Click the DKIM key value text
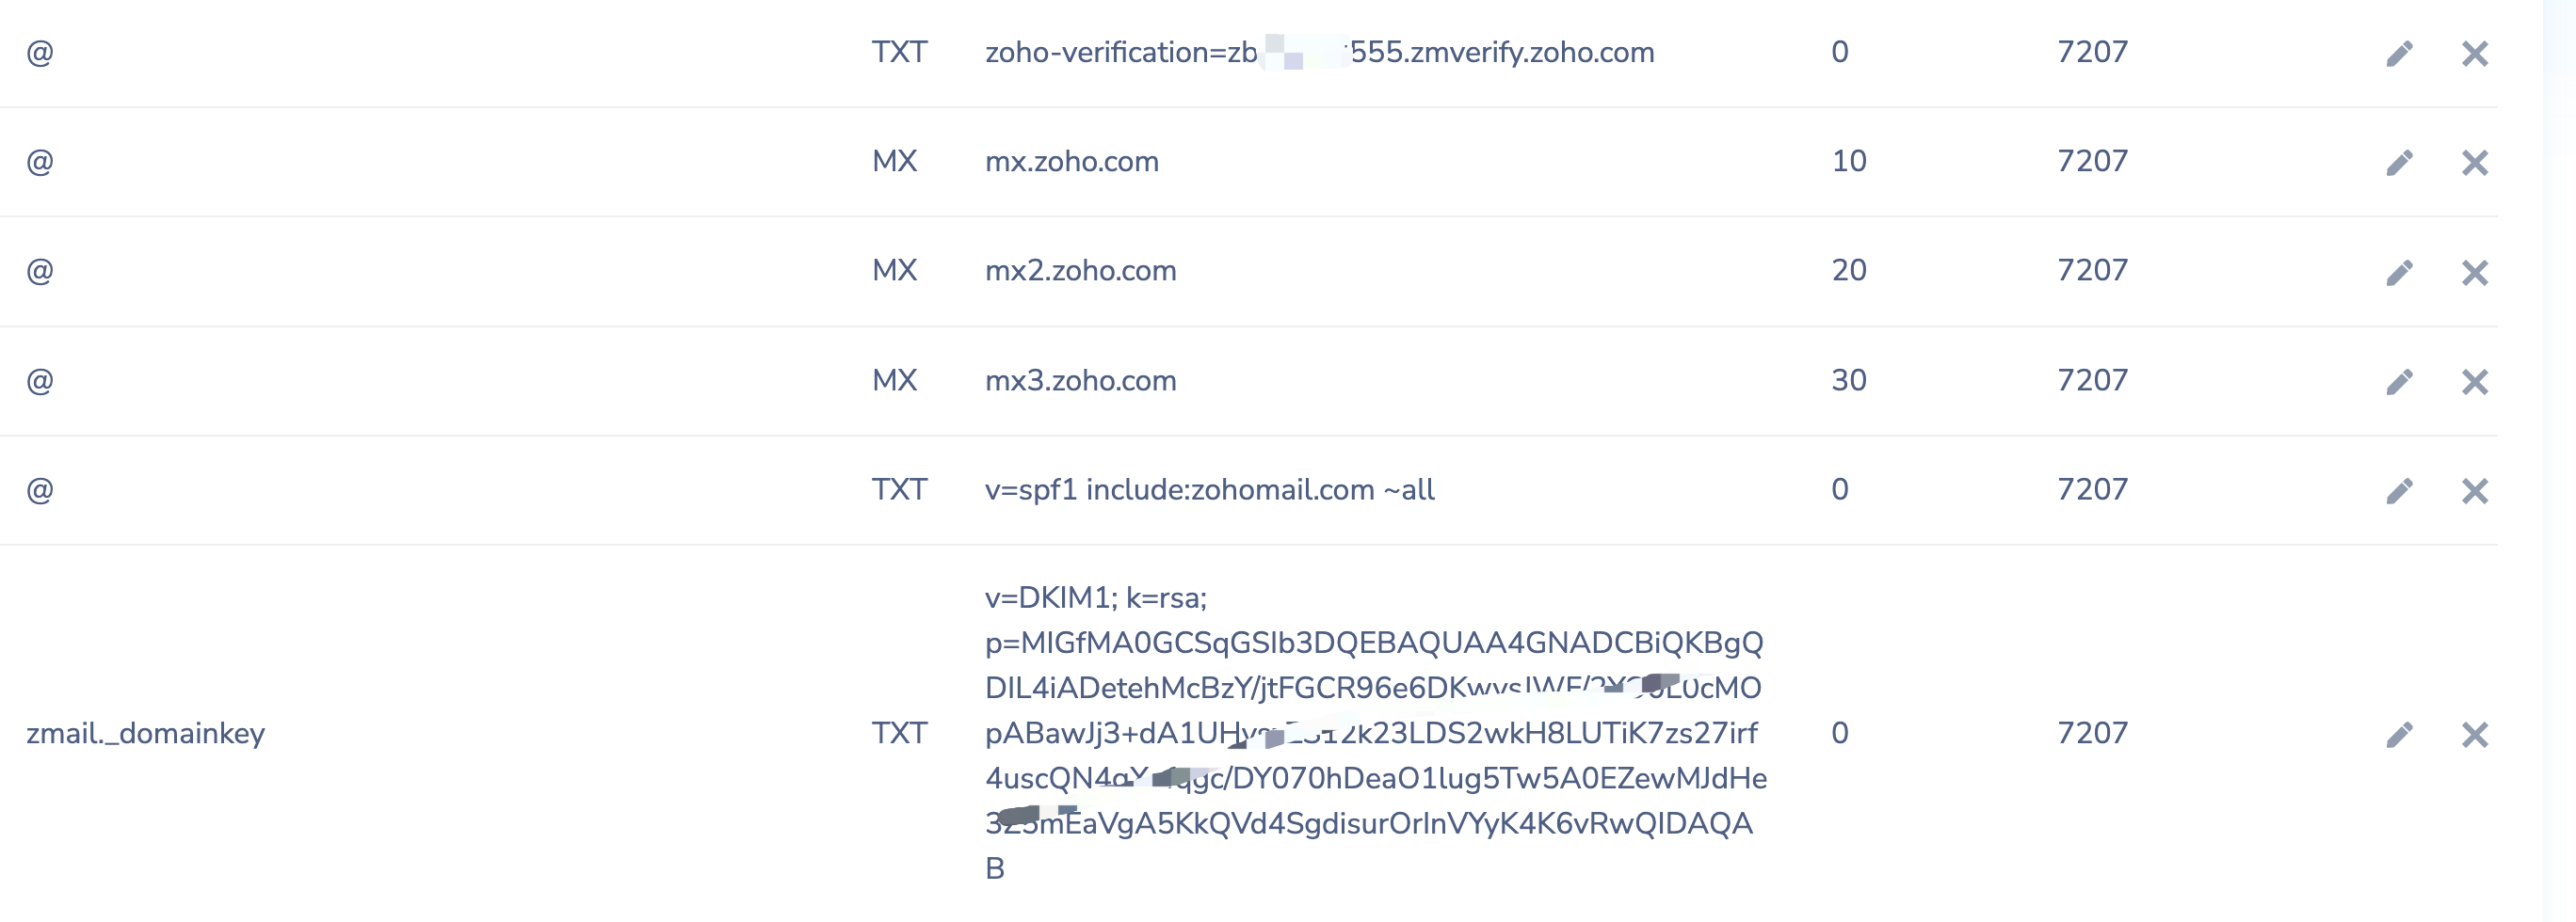The width and height of the screenshot is (2576, 922). click(1376, 733)
